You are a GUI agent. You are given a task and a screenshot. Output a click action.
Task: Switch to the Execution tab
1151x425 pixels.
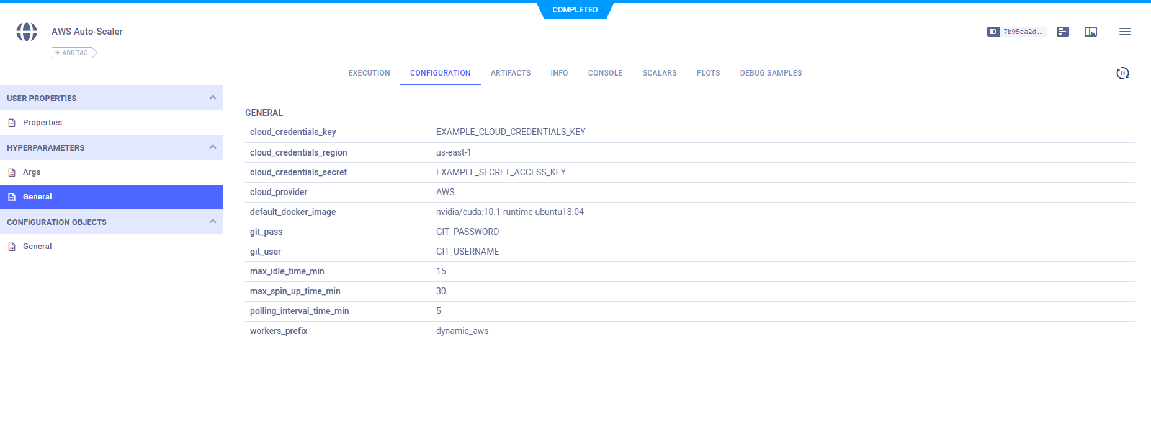[369, 73]
